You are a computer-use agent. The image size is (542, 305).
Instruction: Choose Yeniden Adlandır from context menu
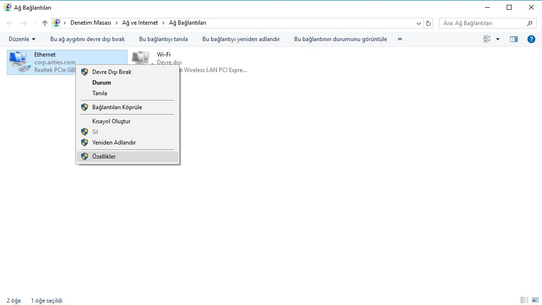[114, 143]
